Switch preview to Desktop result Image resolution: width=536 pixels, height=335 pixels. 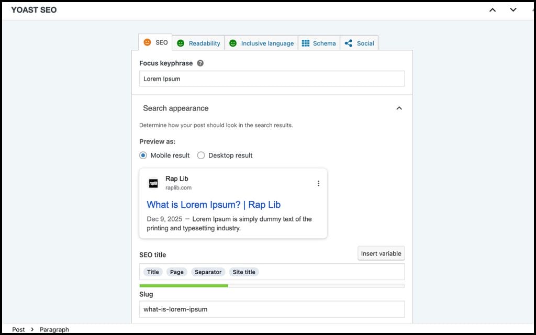point(201,155)
